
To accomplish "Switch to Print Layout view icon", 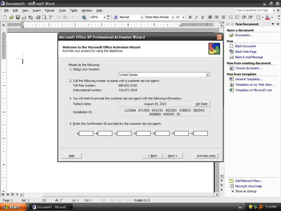I will 12,194.
